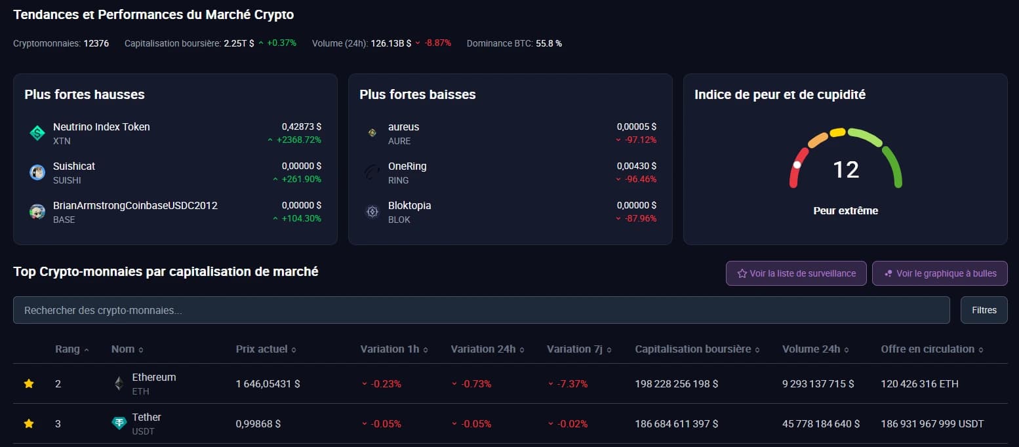Image resolution: width=1019 pixels, height=447 pixels.
Task: Click circulating supply 186 931 967 999 USDT
Action: pos(932,423)
